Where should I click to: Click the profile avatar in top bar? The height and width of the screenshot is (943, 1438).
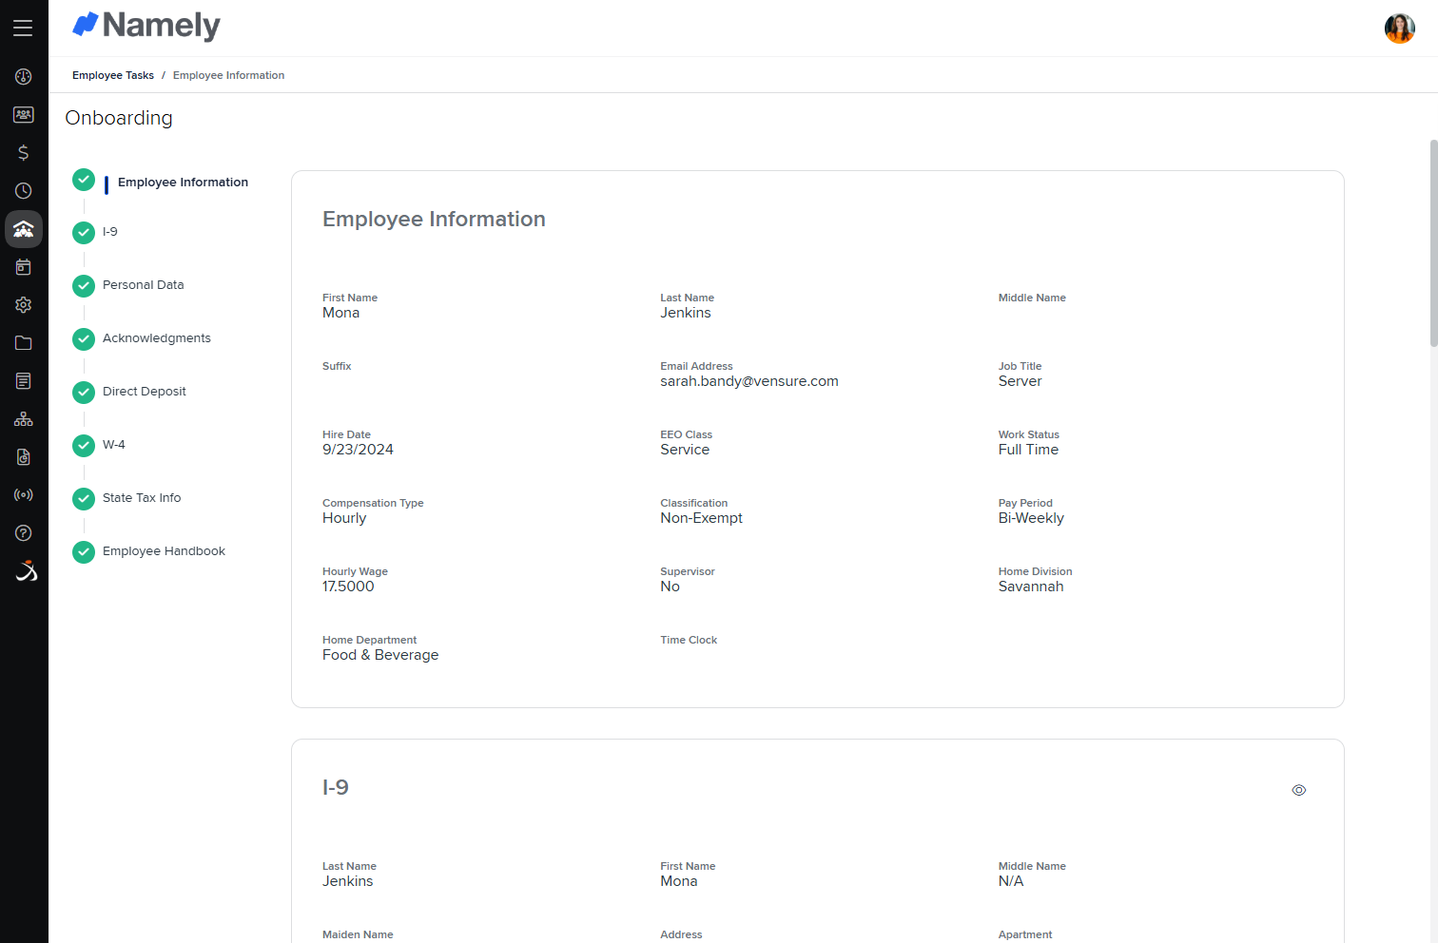1399,29
